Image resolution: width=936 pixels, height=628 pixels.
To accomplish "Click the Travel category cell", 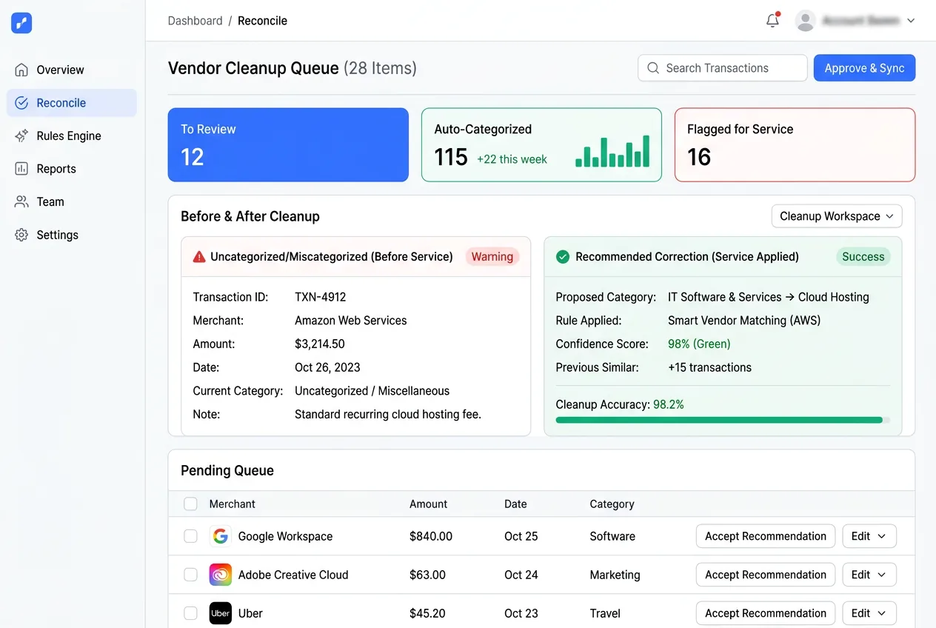I will (606, 613).
